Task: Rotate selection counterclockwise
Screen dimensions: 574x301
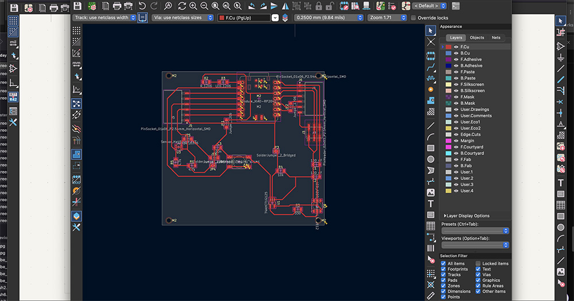Action: point(251,6)
